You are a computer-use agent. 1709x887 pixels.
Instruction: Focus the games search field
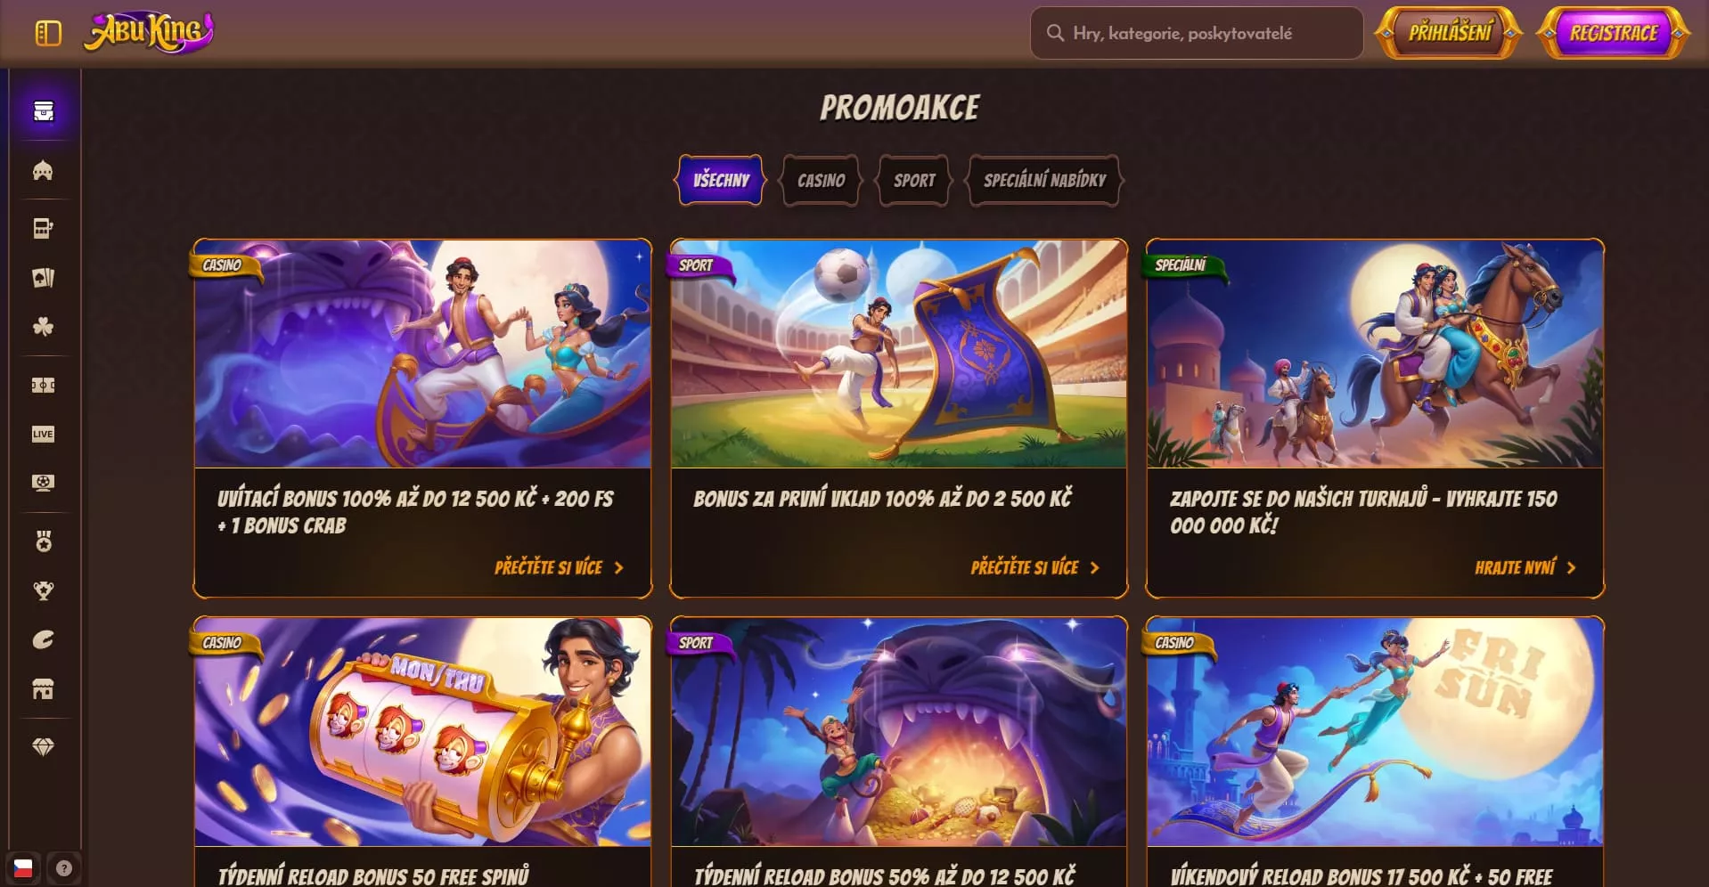[x=1197, y=33]
